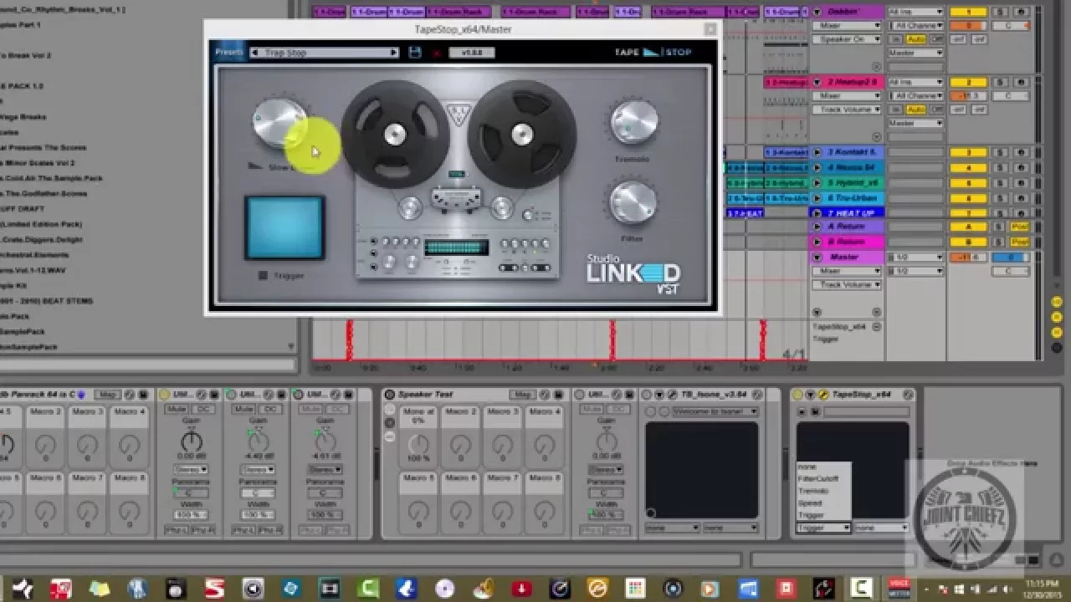
Task: Set Dabbin' track monitor to Off
Action: pos(936,39)
